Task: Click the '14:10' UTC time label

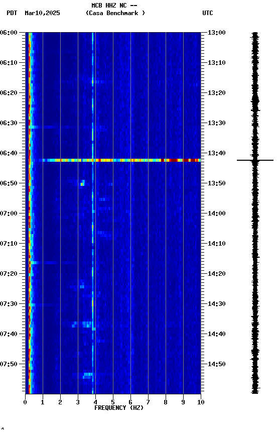Action: tap(217, 244)
